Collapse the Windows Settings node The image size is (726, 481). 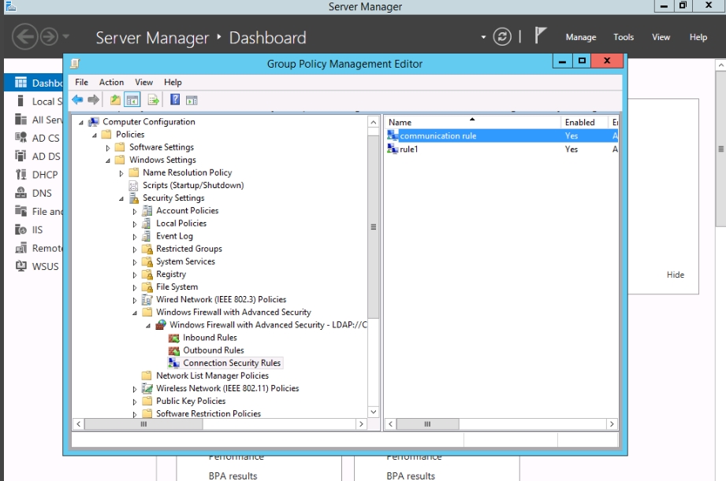[x=108, y=161]
